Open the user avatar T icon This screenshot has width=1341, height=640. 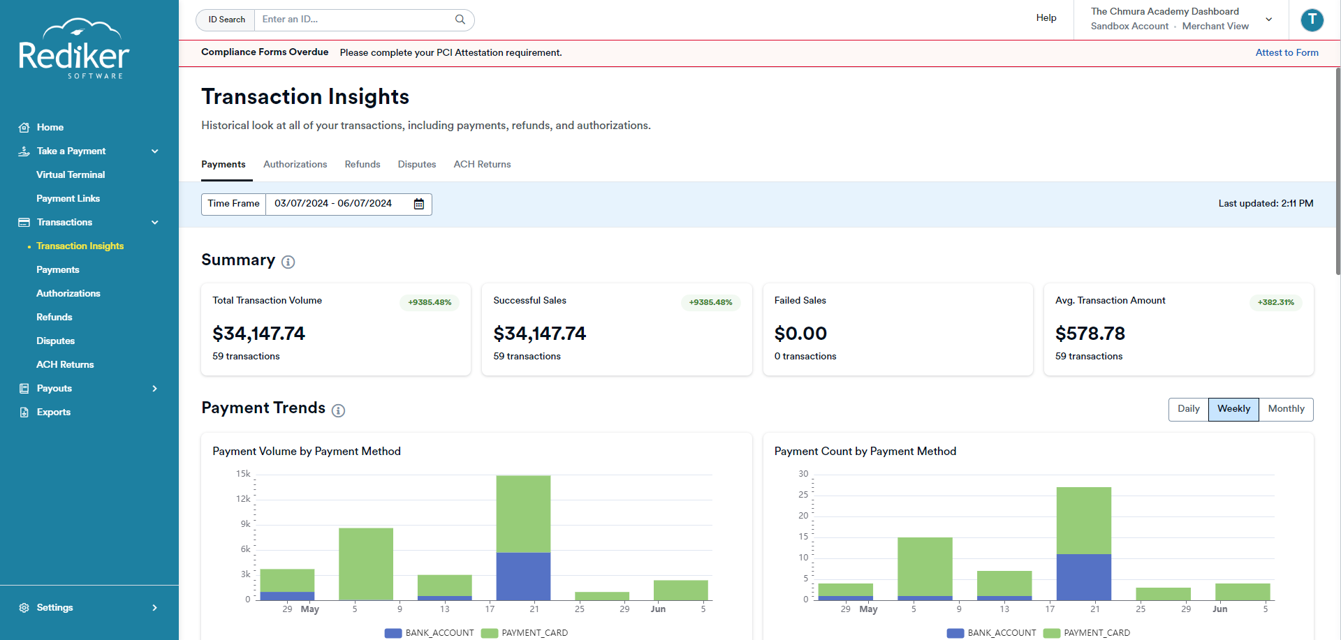[1312, 20]
